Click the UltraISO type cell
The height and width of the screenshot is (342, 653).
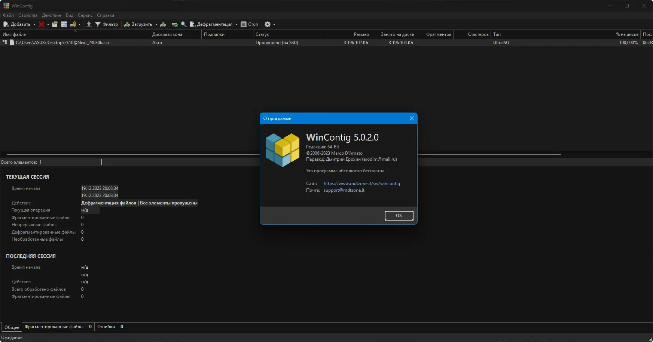501,43
